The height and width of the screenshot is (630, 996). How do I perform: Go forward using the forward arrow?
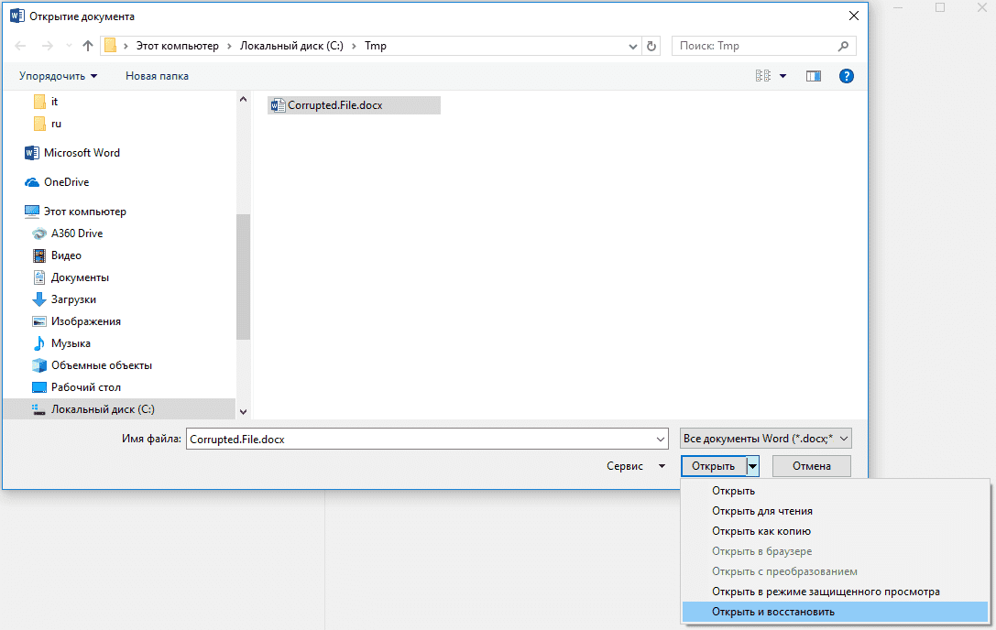click(x=47, y=46)
